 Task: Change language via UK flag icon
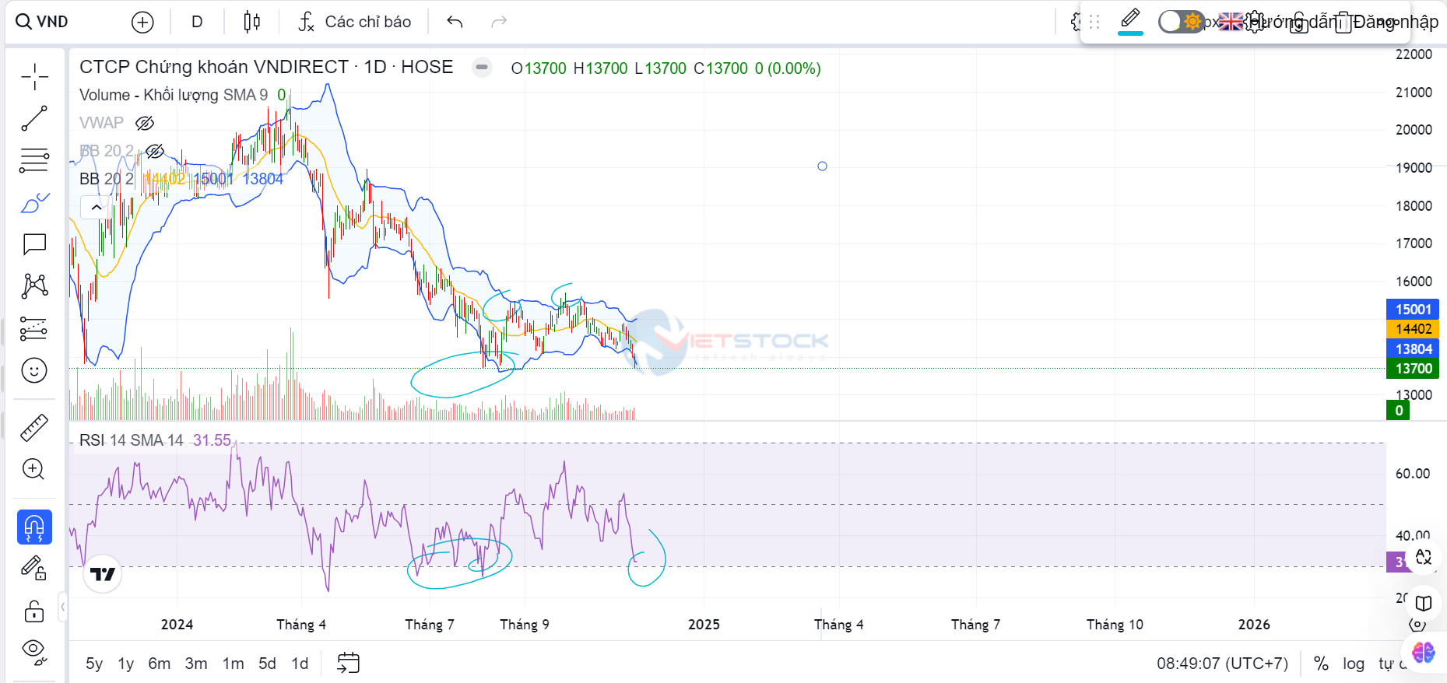(1231, 22)
